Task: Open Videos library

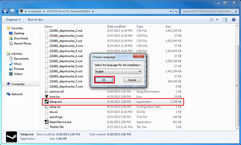Action: pos(18,74)
